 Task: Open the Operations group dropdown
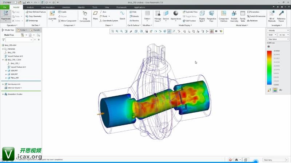12,25
